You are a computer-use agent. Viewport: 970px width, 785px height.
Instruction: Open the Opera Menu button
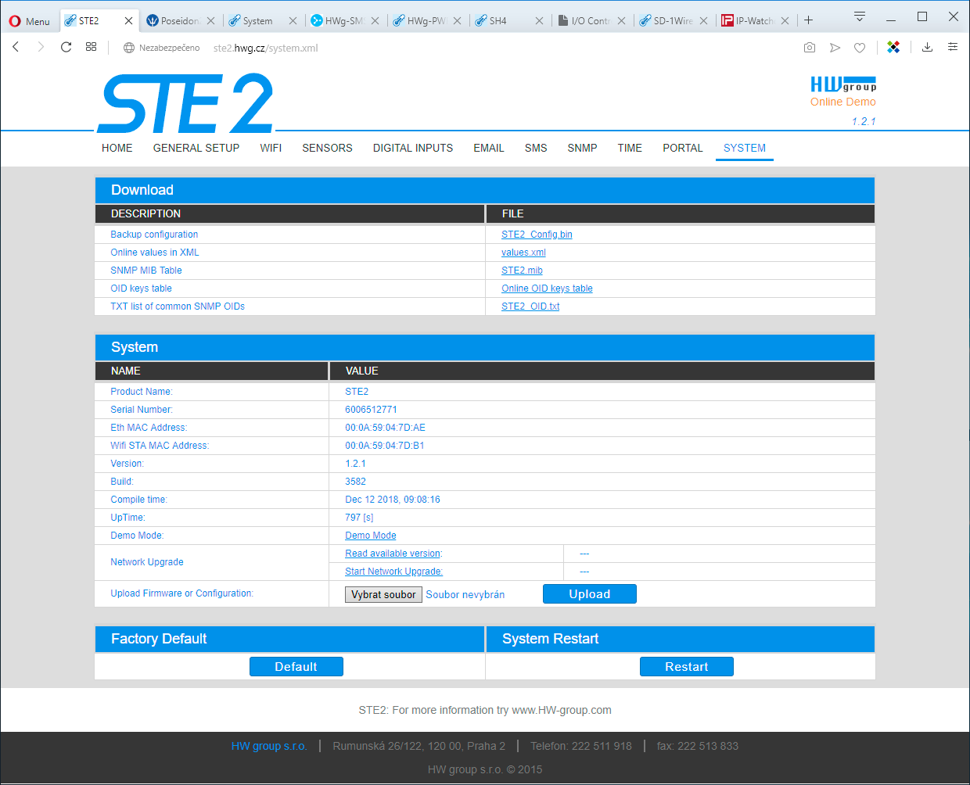point(29,21)
